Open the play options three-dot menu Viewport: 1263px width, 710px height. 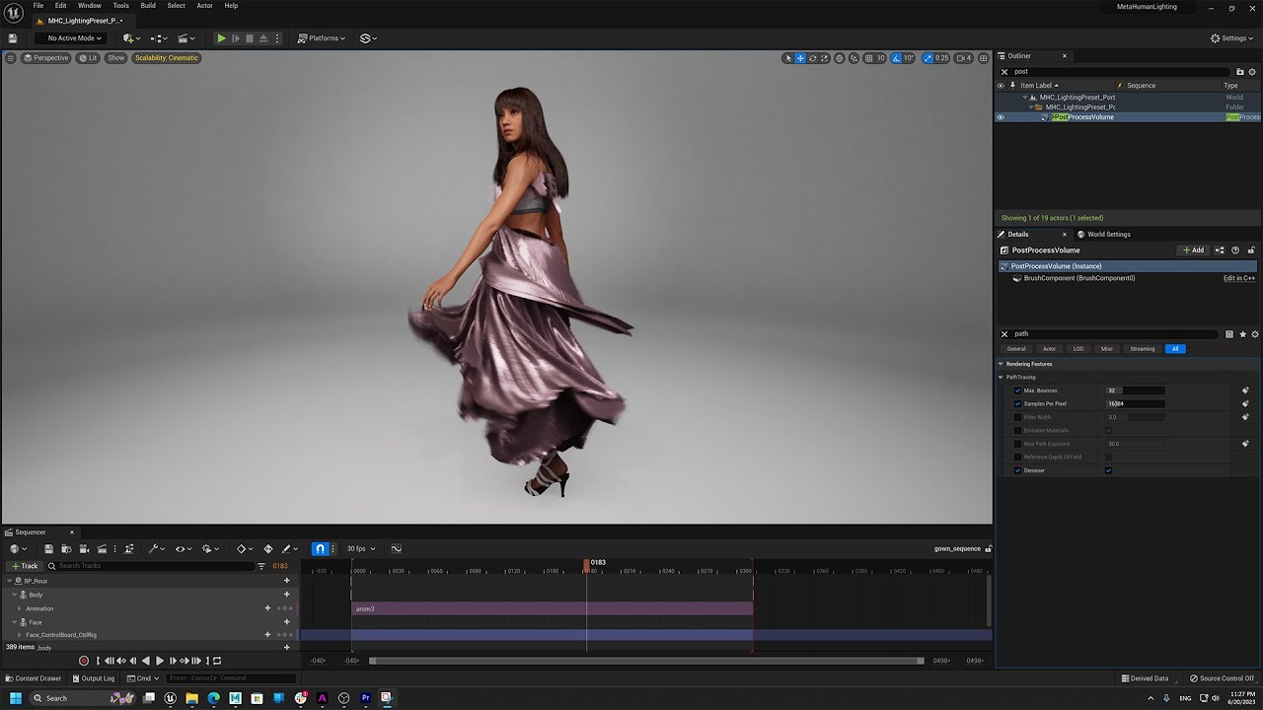(x=277, y=38)
